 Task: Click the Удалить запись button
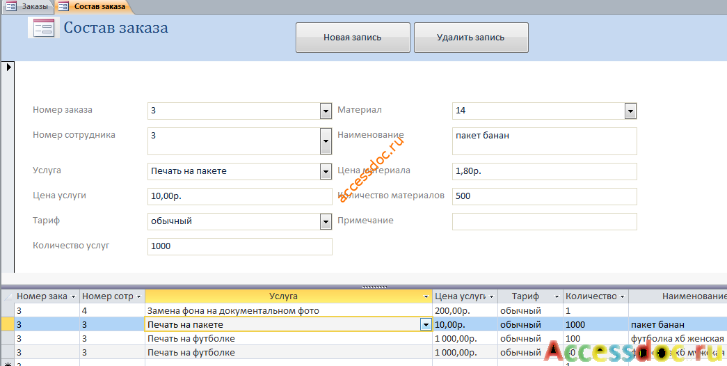pyautogui.click(x=471, y=38)
